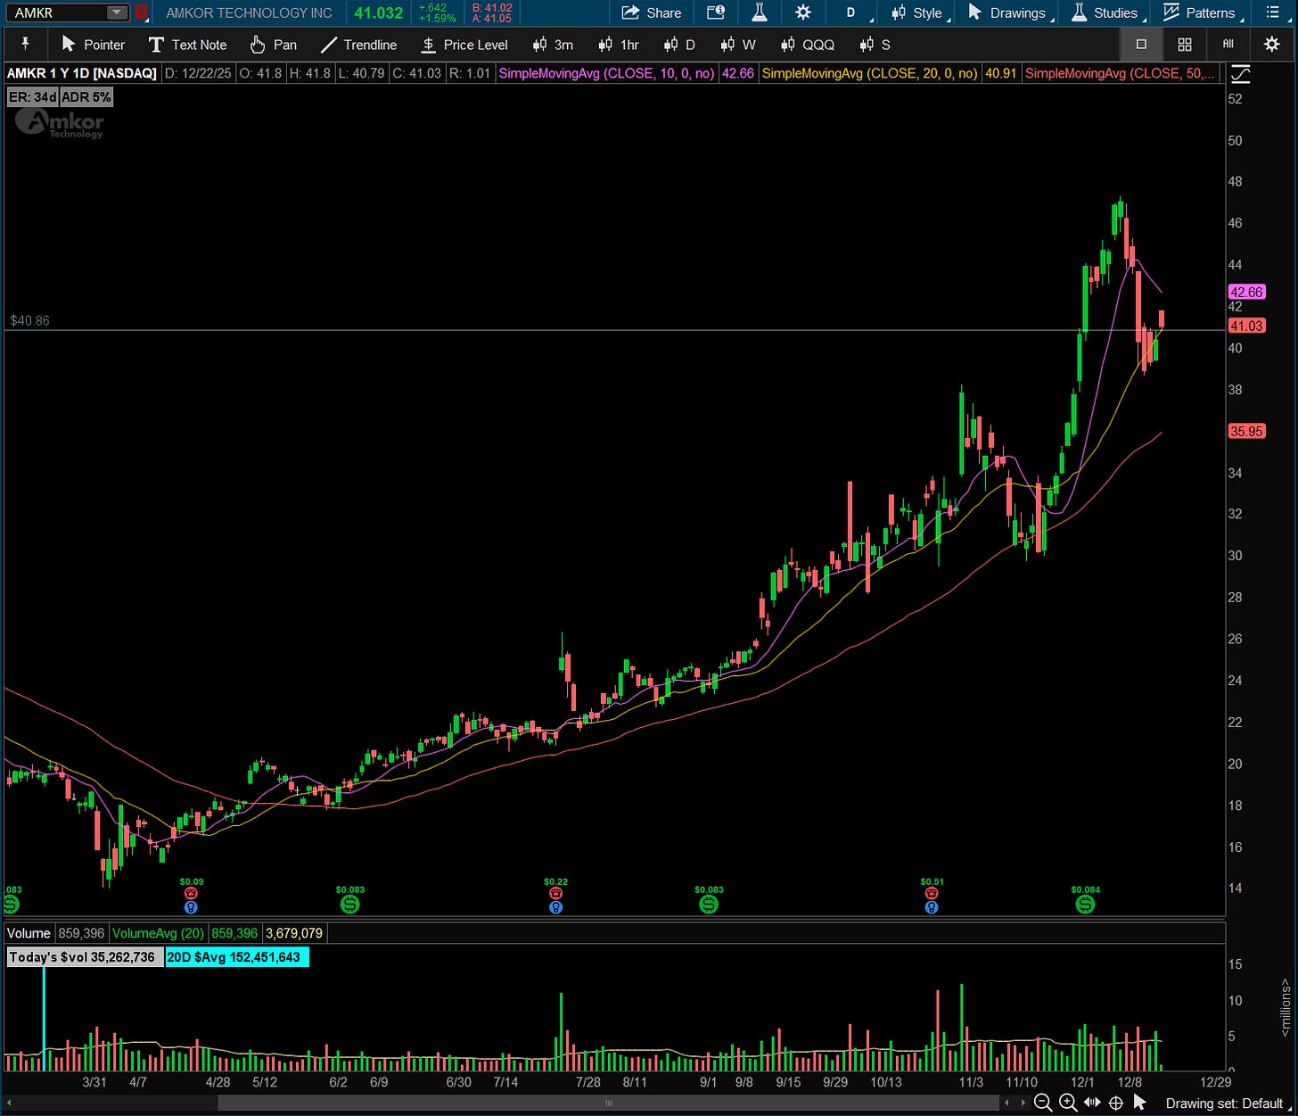
Task: Click the 41.03 last price bubble
Action: pyautogui.click(x=1246, y=326)
